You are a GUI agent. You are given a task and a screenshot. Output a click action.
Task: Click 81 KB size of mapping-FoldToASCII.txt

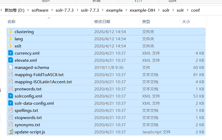tap(199, 75)
